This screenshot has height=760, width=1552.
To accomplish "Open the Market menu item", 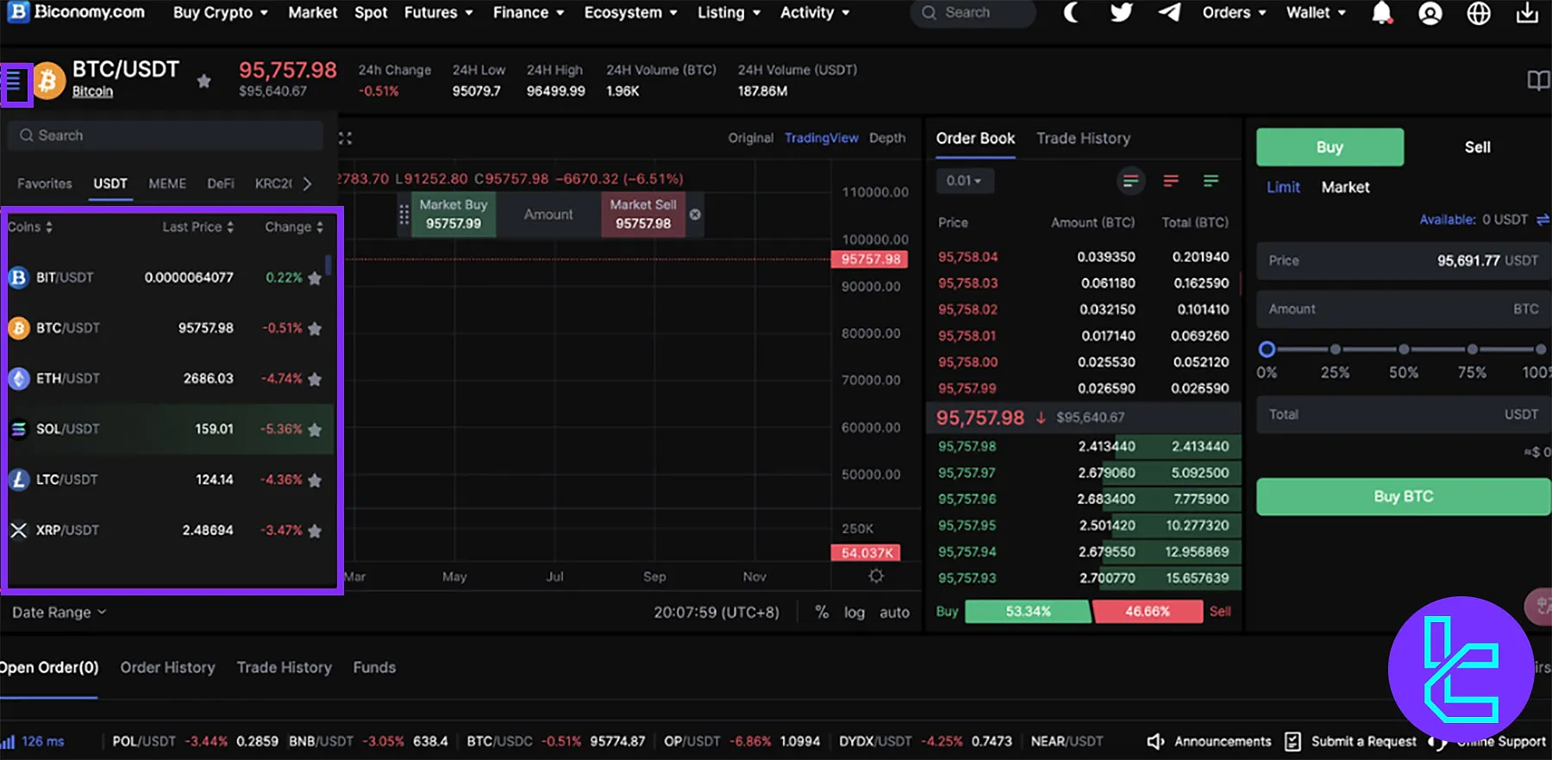I will (313, 13).
